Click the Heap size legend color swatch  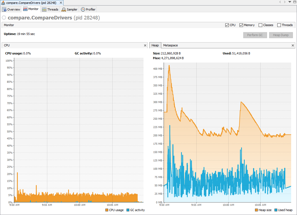pos(256,210)
